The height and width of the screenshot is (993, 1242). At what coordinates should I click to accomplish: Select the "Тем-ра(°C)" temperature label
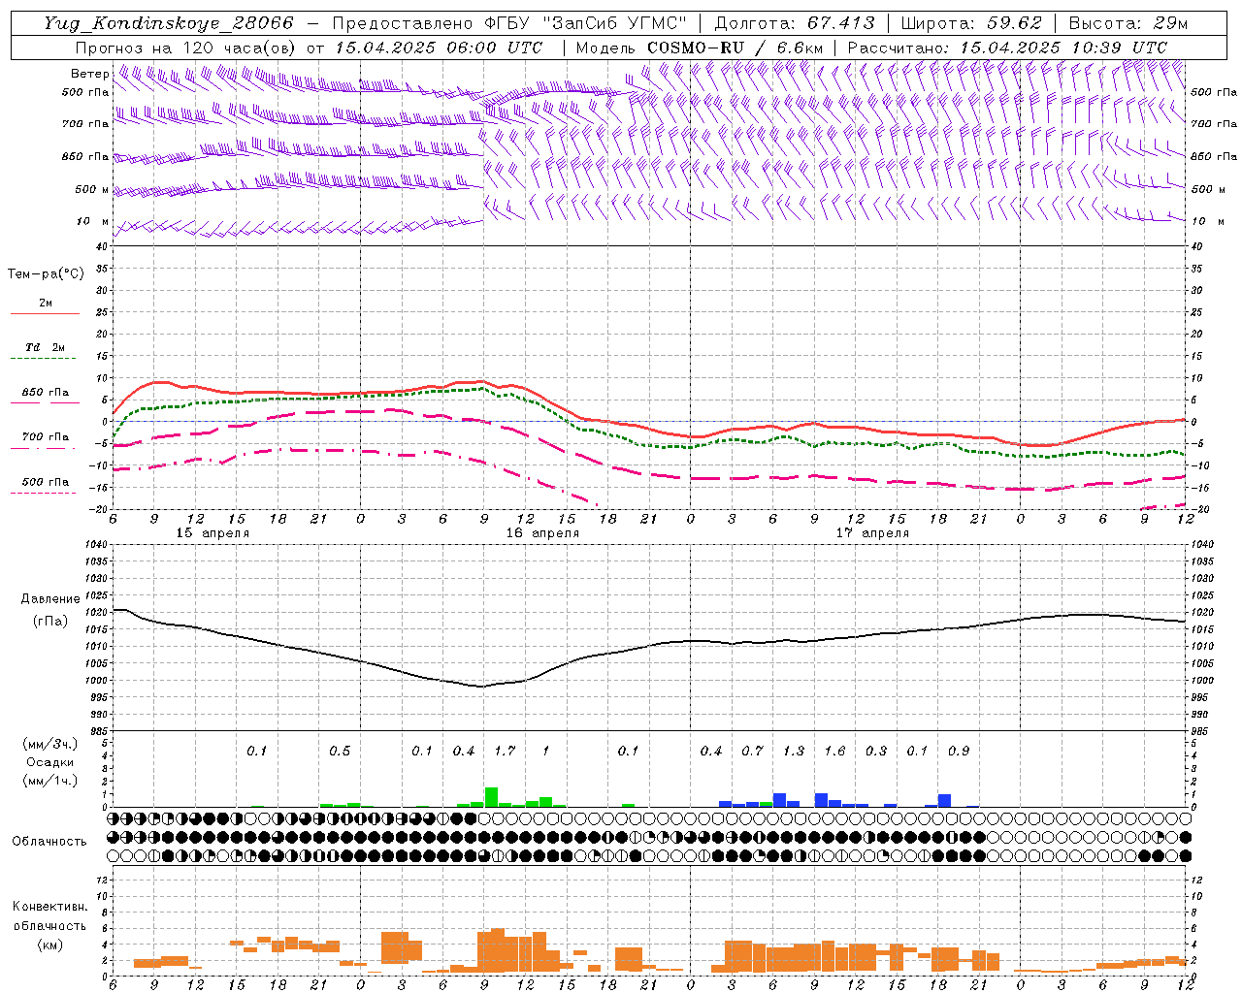(46, 274)
